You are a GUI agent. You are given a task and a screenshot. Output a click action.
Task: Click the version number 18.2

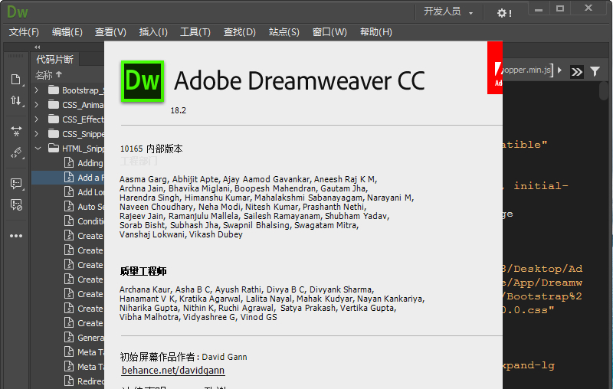tap(179, 110)
